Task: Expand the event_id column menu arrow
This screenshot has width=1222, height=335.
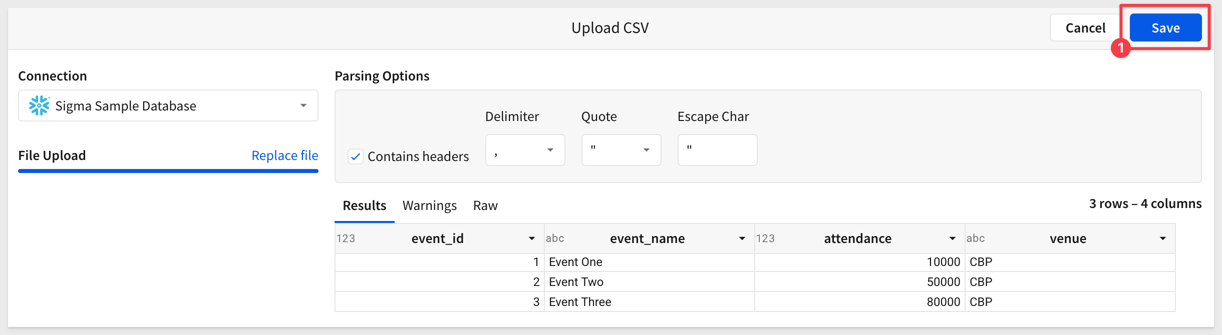Action: pos(532,238)
